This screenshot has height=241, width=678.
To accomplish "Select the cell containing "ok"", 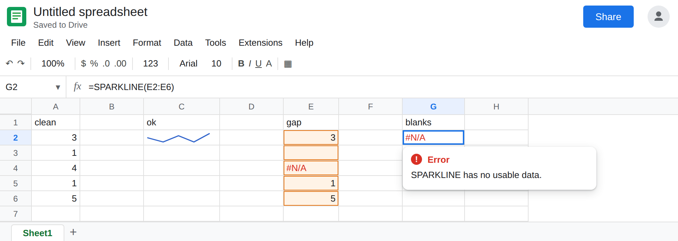I will pyautogui.click(x=182, y=123).
